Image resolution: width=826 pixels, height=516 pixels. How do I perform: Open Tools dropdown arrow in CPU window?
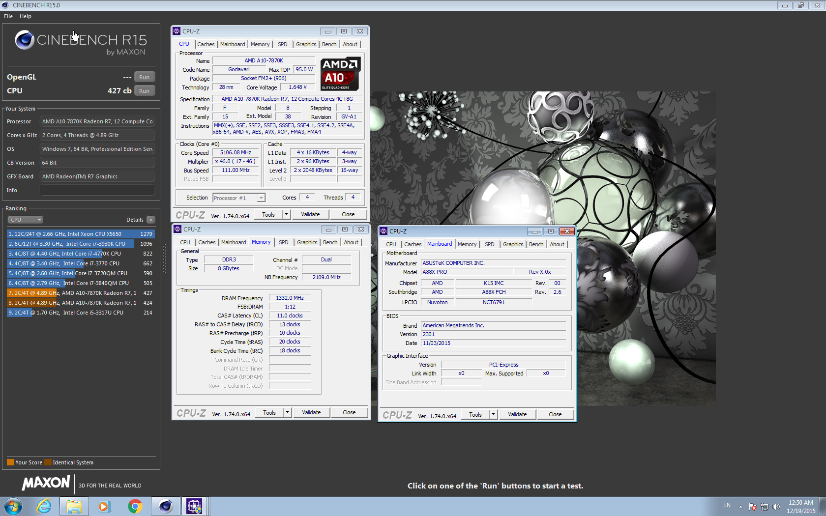click(287, 214)
